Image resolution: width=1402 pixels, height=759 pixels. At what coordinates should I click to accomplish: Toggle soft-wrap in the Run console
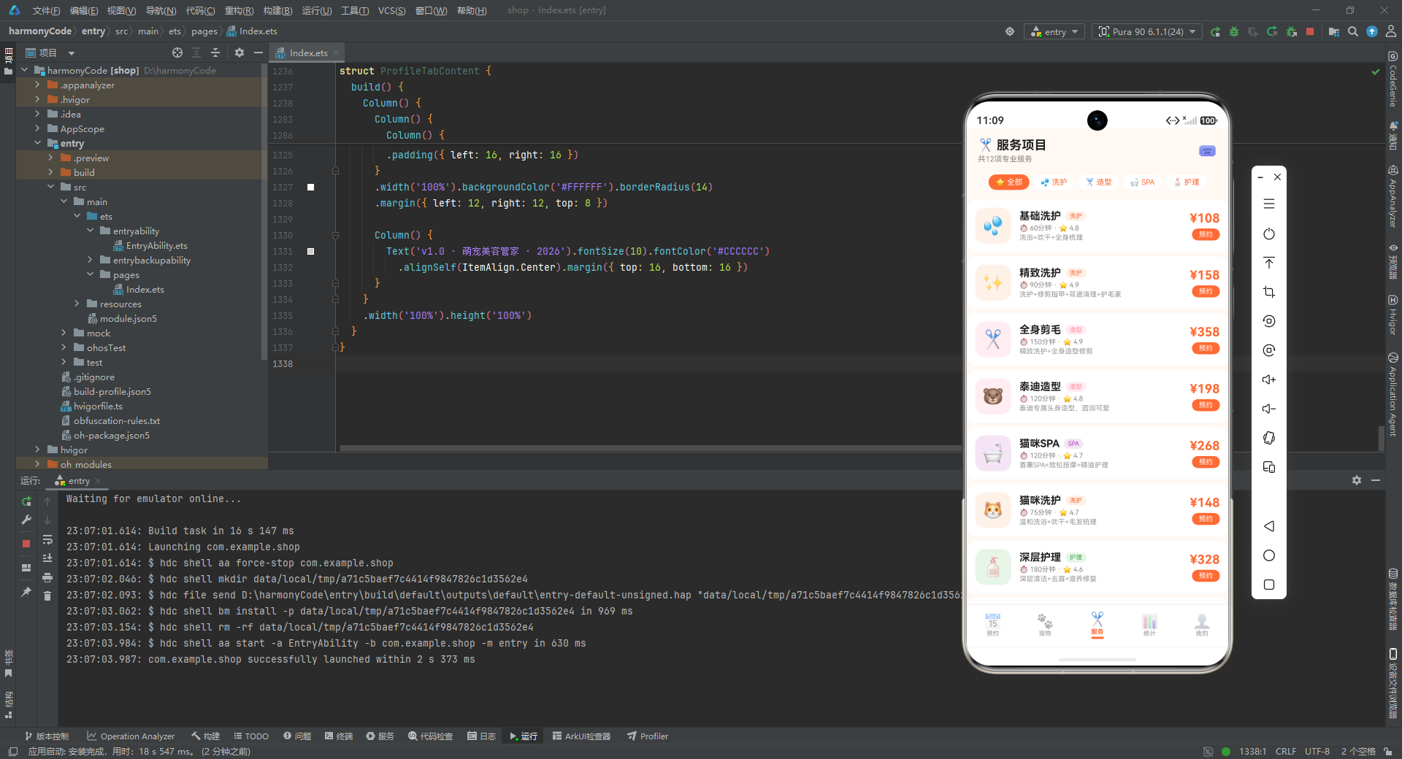47,539
